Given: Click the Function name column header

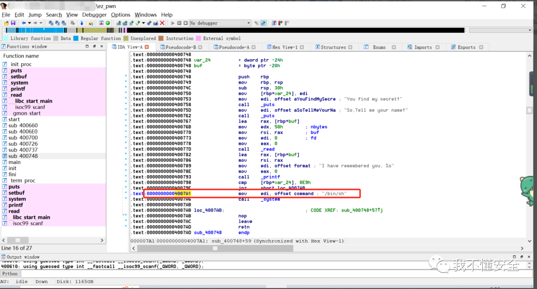Looking at the screenshot, I should [21, 56].
